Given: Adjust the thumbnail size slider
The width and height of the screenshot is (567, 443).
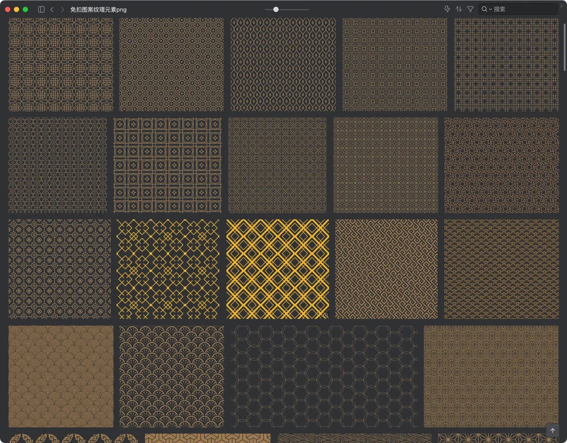Looking at the screenshot, I should pos(276,9).
